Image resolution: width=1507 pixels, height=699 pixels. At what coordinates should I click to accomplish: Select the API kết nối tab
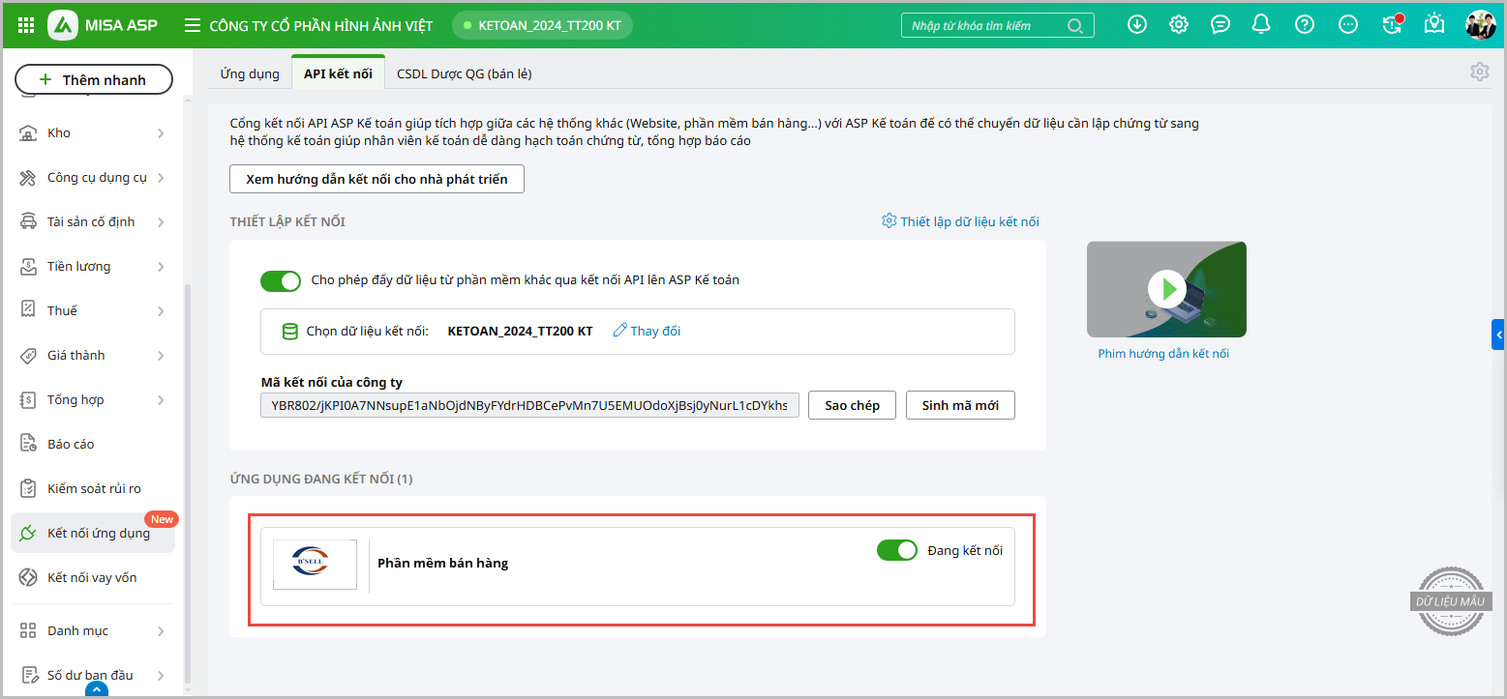[x=338, y=73]
